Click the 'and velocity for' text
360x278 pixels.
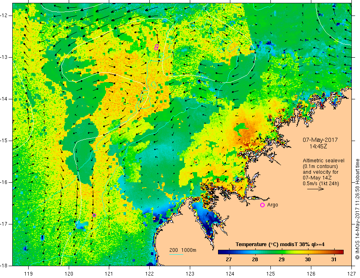(x=320, y=172)
